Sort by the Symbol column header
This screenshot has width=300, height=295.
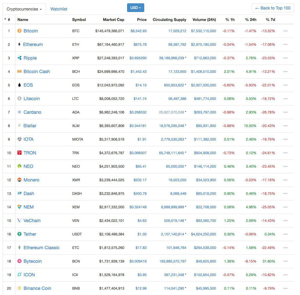[x=79, y=20]
